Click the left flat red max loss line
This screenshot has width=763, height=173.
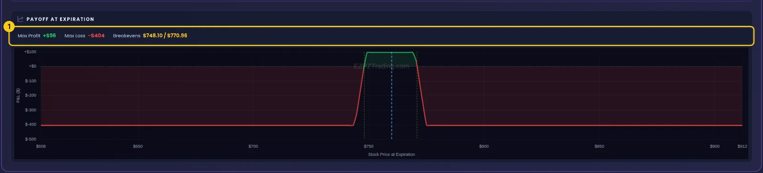pos(196,125)
